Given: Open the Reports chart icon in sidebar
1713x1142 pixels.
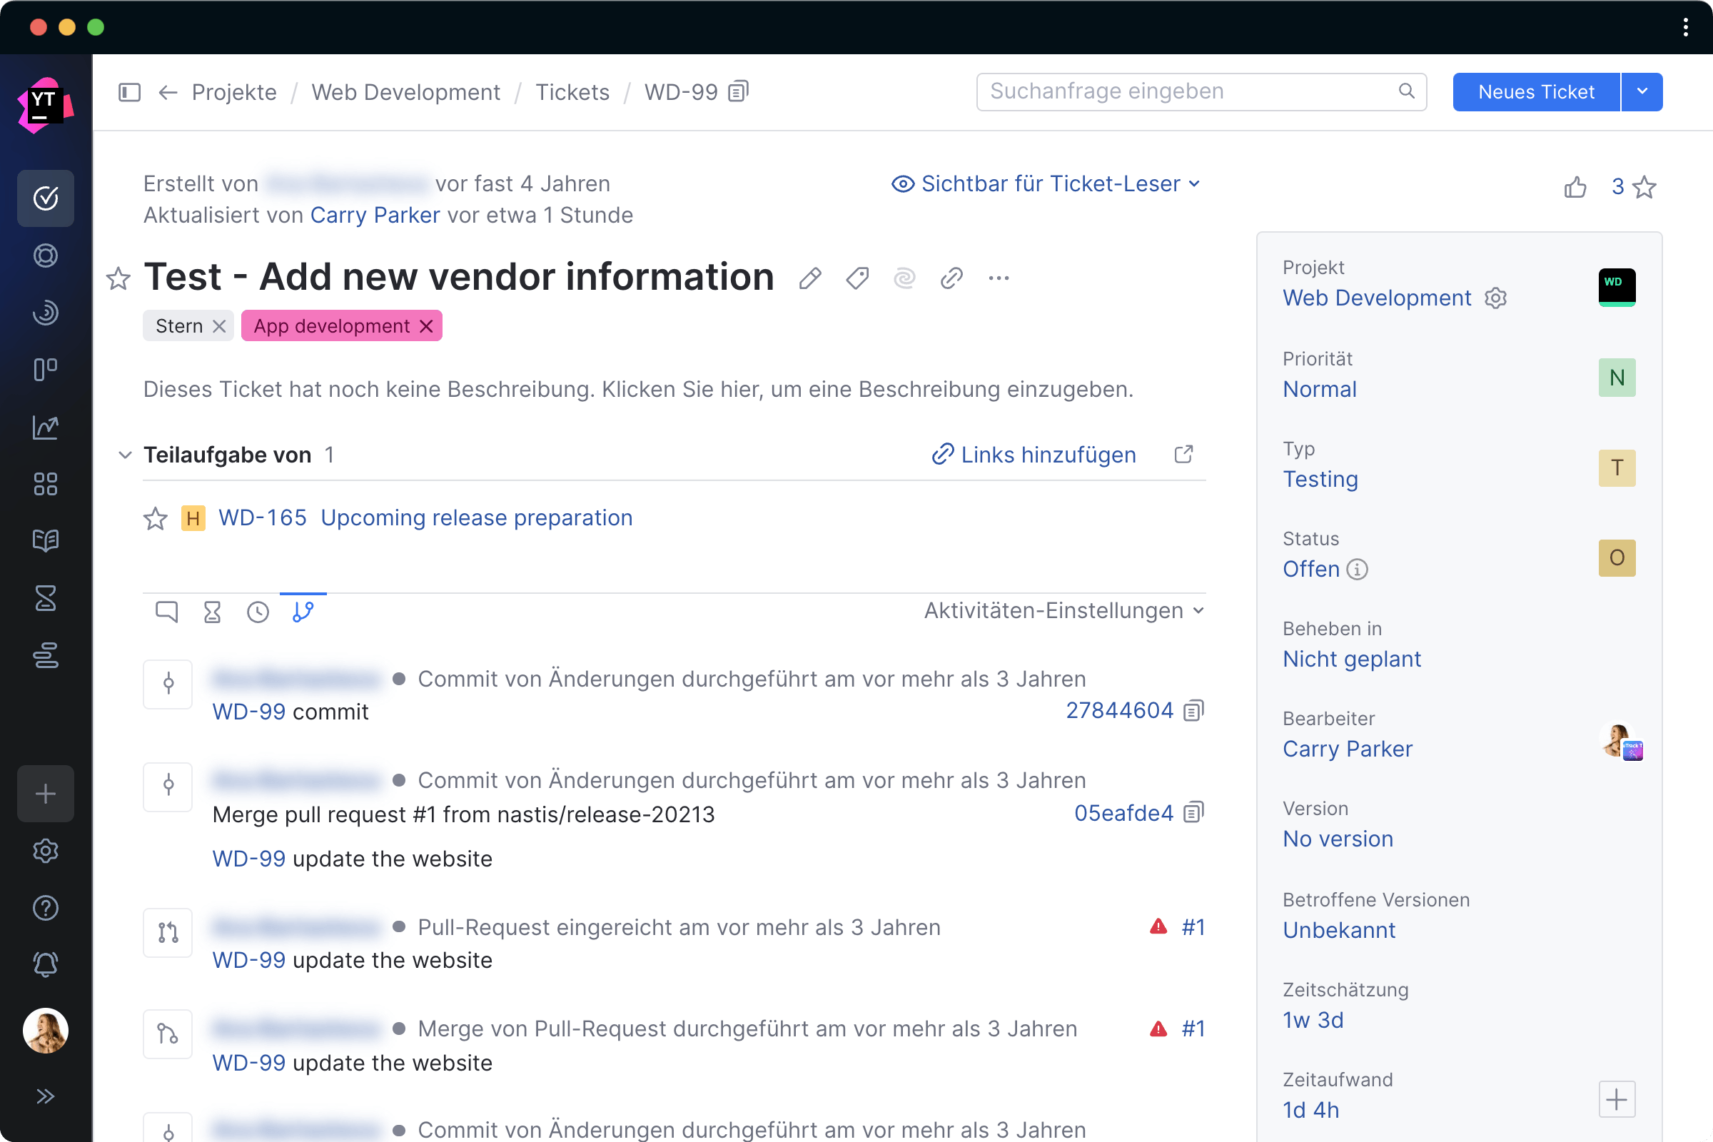Looking at the screenshot, I should pos(45,427).
